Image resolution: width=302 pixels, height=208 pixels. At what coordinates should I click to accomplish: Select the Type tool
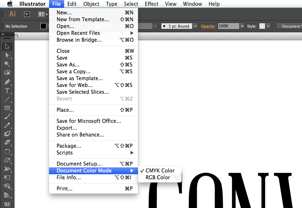tap(7, 91)
